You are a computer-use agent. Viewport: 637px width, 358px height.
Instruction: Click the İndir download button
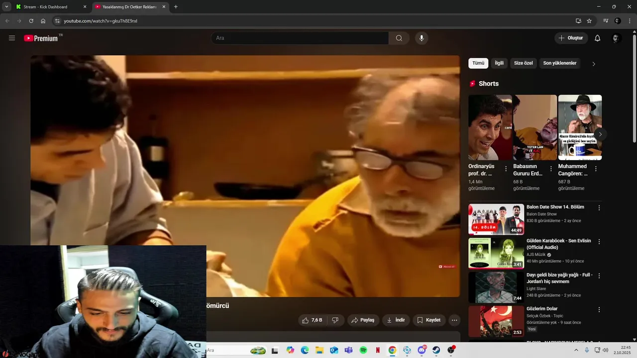[x=396, y=320]
